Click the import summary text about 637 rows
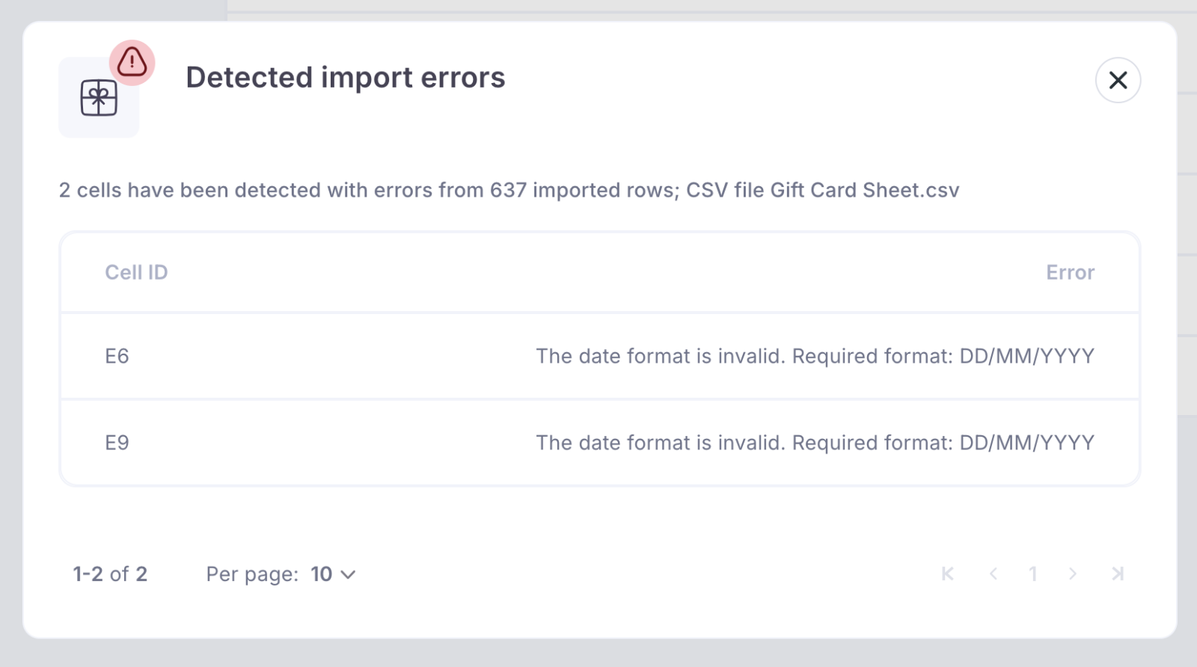The height and width of the screenshot is (667, 1197). (509, 190)
